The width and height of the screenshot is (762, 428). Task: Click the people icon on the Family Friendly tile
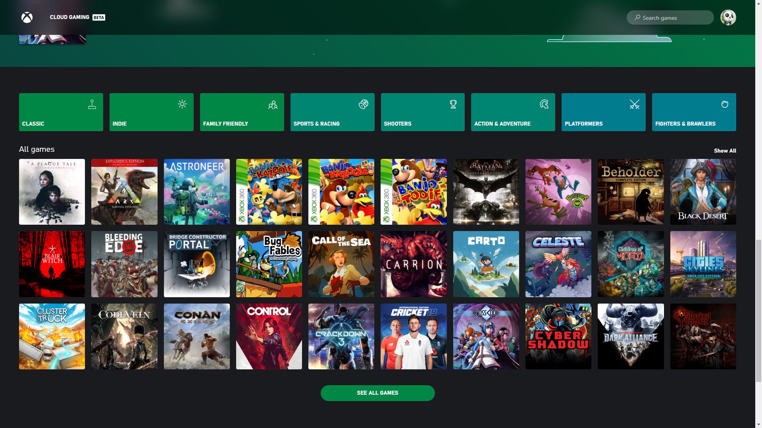pyautogui.click(x=273, y=105)
